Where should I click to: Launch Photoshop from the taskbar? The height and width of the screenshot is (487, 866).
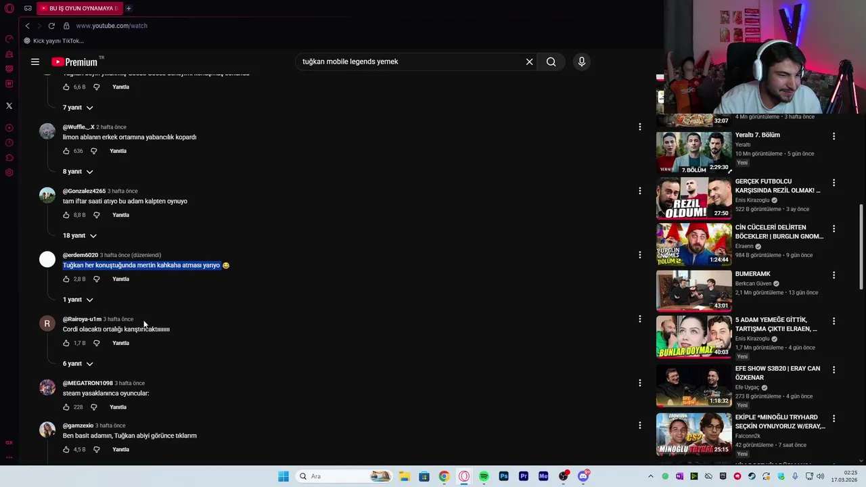tap(504, 476)
